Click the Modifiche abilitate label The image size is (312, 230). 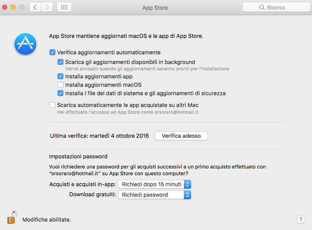[47, 219]
